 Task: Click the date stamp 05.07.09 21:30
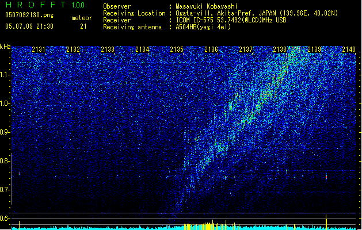tap(29, 26)
